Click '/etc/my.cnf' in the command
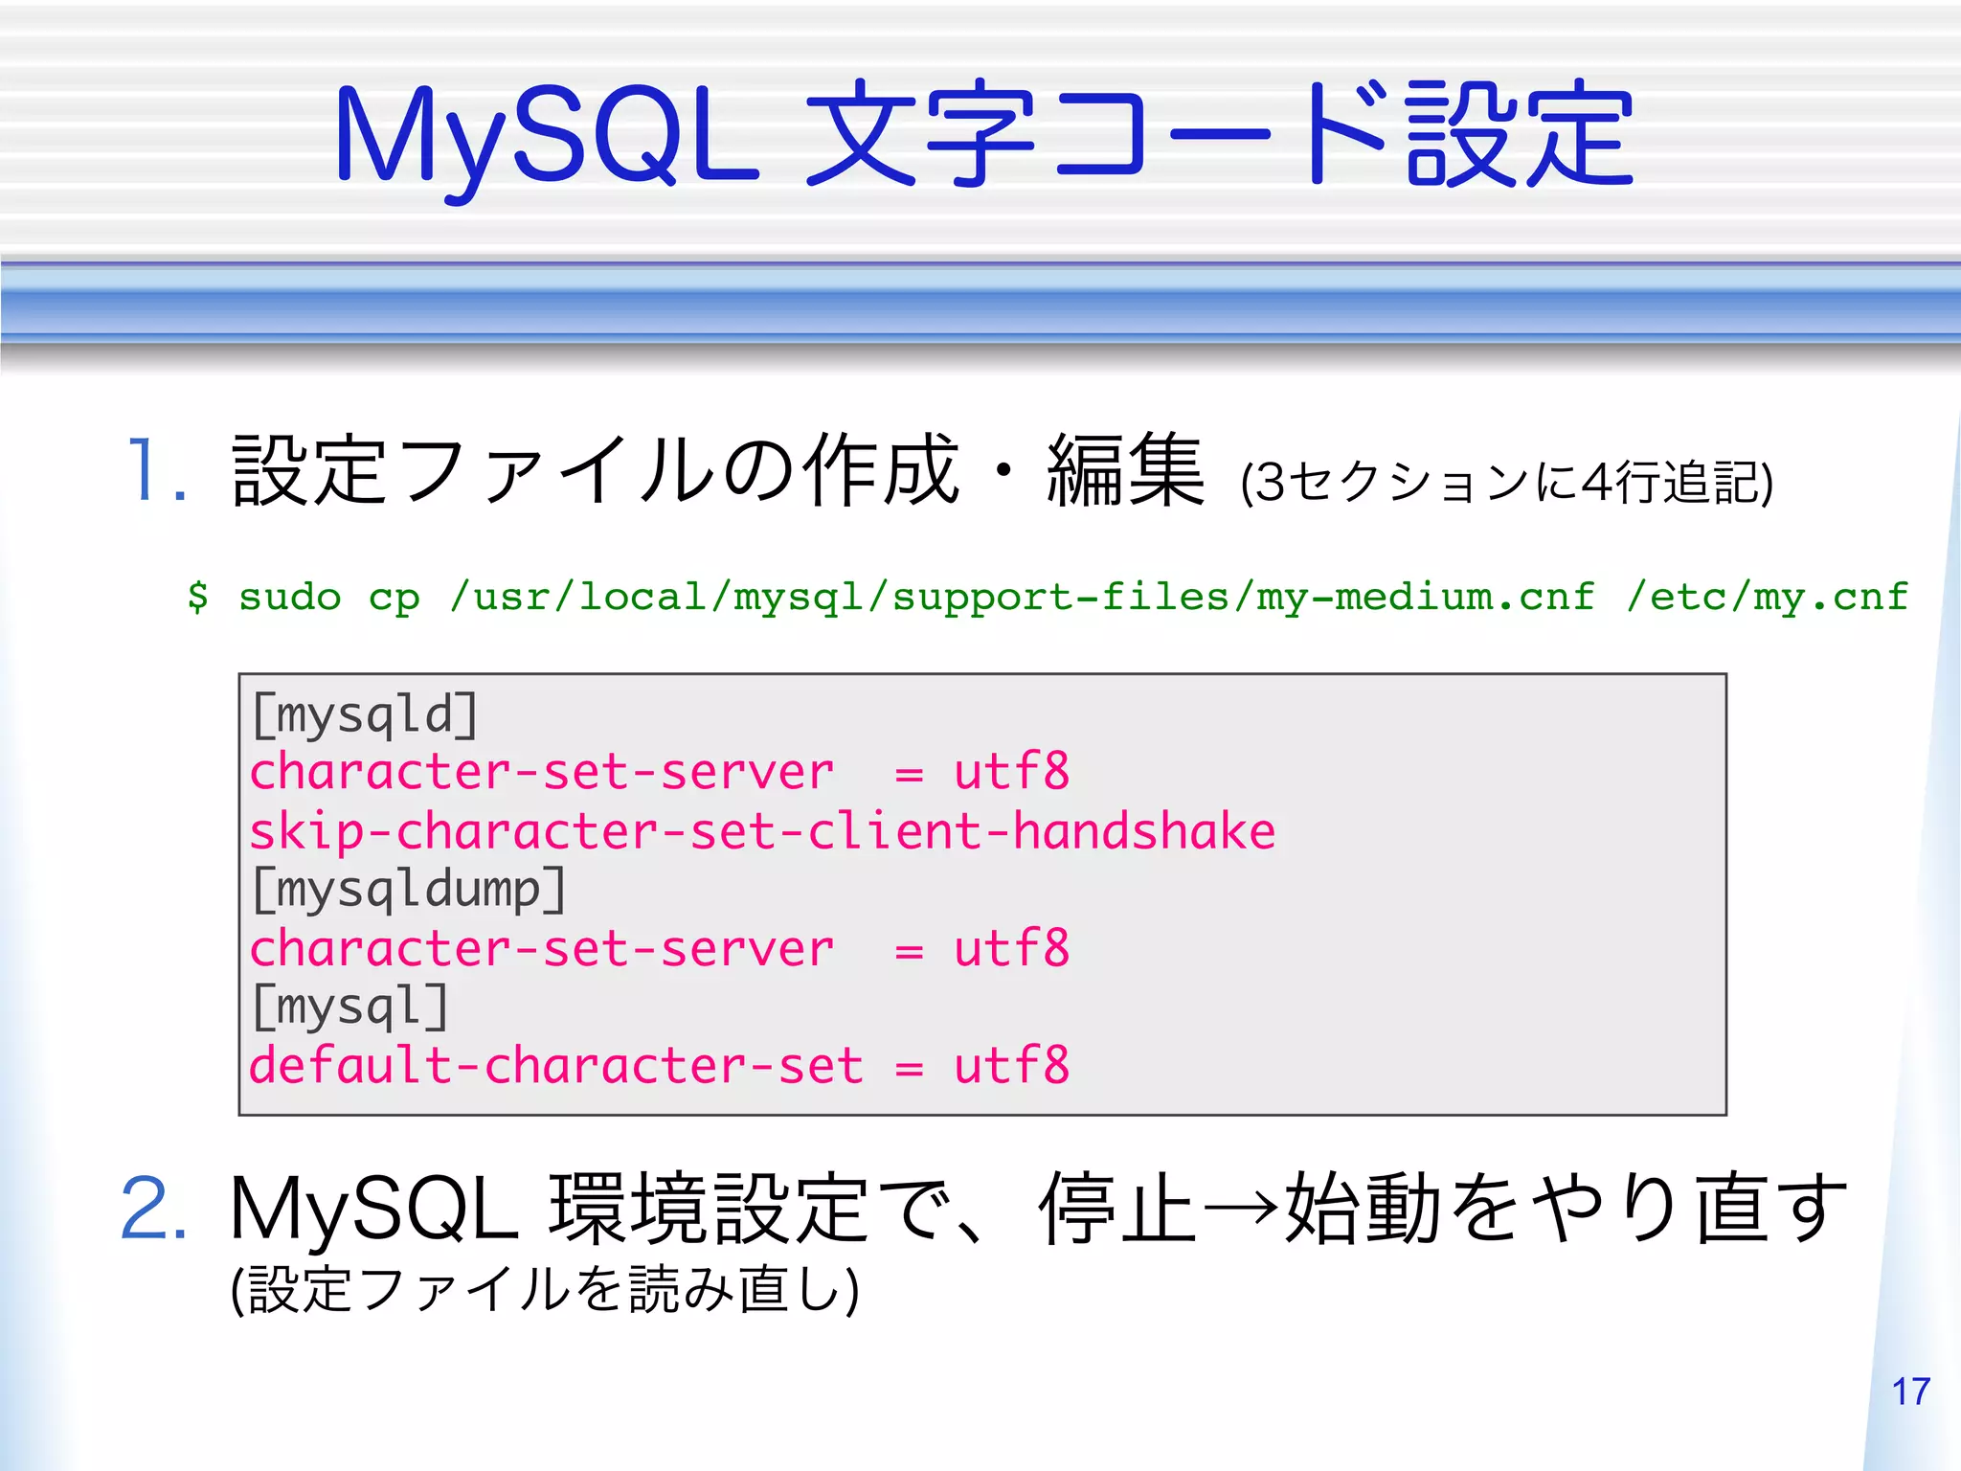The height and width of the screenshot is (1471, 1961). tap(1768, 598)
